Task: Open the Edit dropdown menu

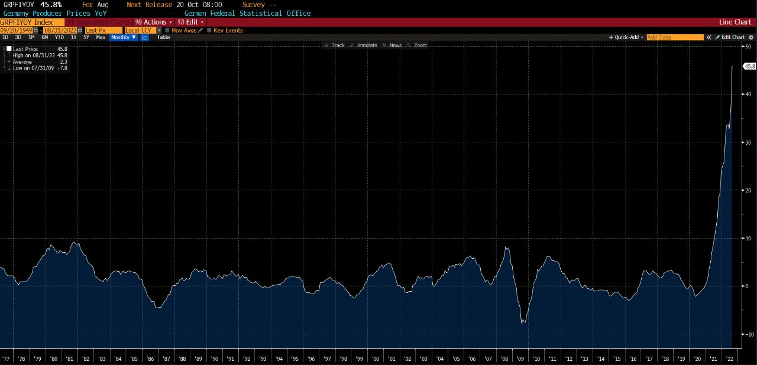Action: pos(190,22)
